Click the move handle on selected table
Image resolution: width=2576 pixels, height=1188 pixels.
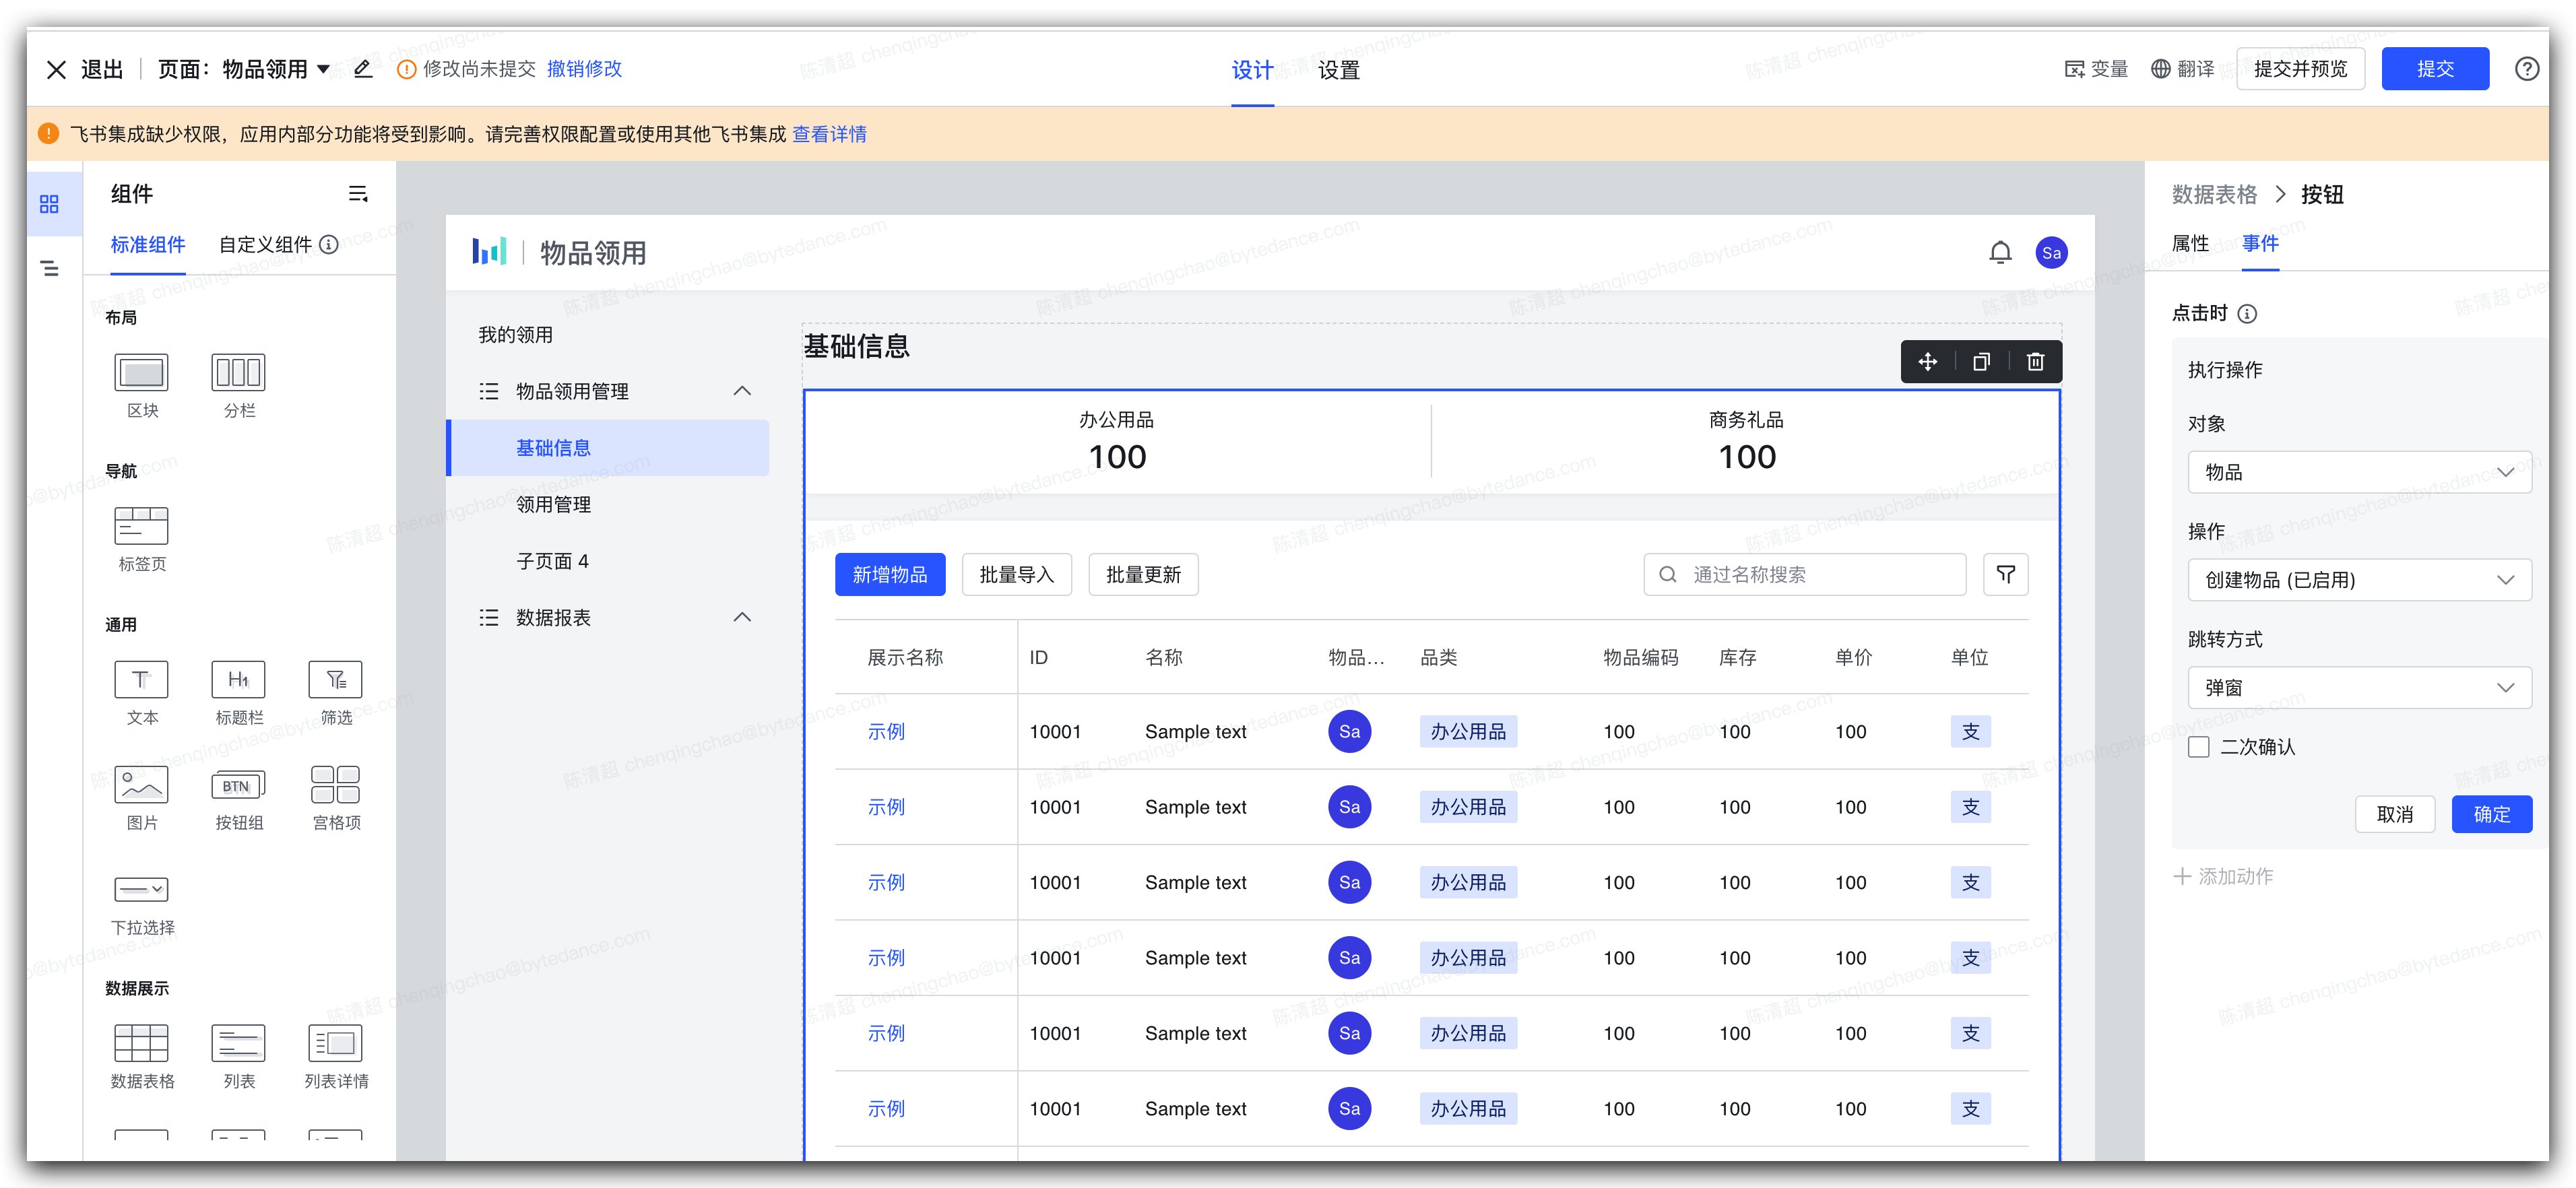tap(1927, 362)
